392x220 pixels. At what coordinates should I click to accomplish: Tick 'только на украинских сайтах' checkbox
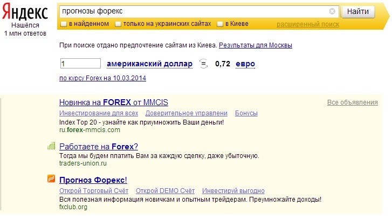[118, 24]
